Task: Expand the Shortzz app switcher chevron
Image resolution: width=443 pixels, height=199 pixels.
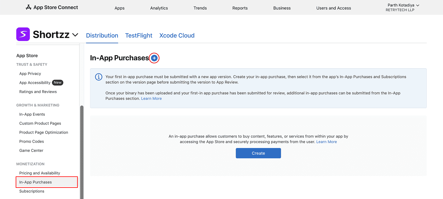Action: pyautogui.click(x=75, y=35)
